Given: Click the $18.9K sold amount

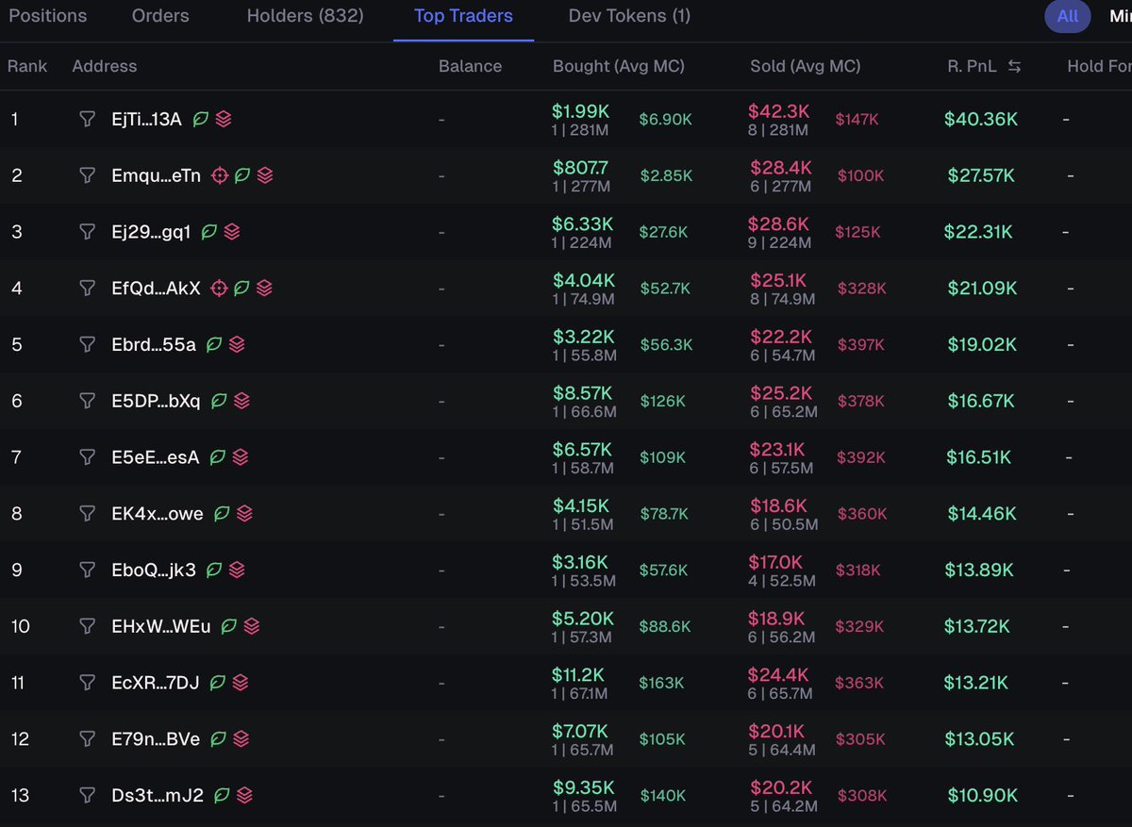Looking at the screenshot, I should pos(778,619).
